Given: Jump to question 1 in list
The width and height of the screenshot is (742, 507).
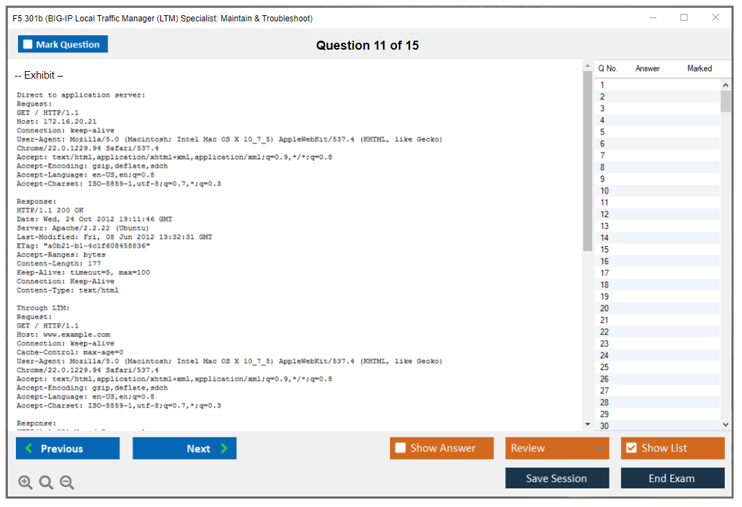Looking at the screenshot, I should pos(603,85).
